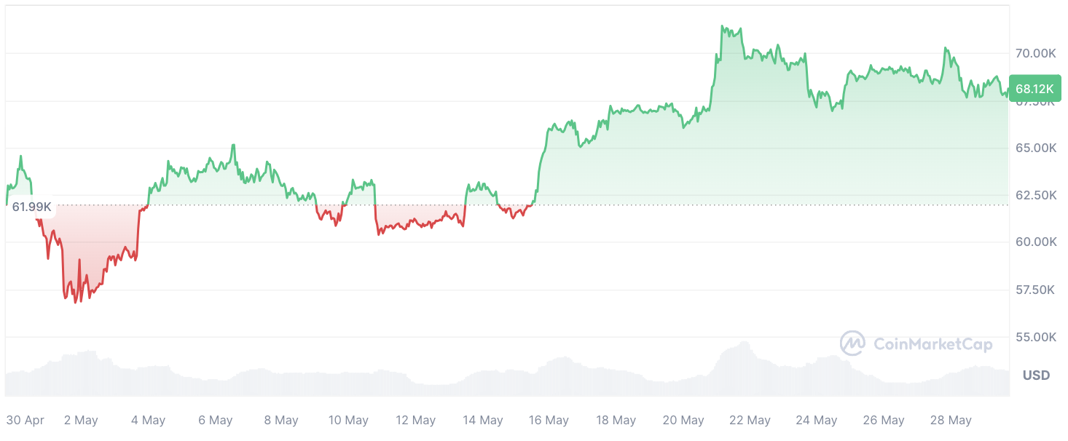
Task: Select the 10 May date label
Action: click(348, 421)
